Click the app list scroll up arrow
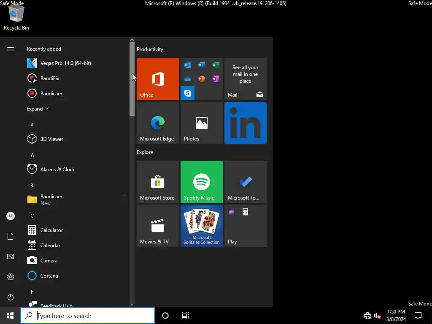This screenshot has height=324, width=432. [132, 40]
